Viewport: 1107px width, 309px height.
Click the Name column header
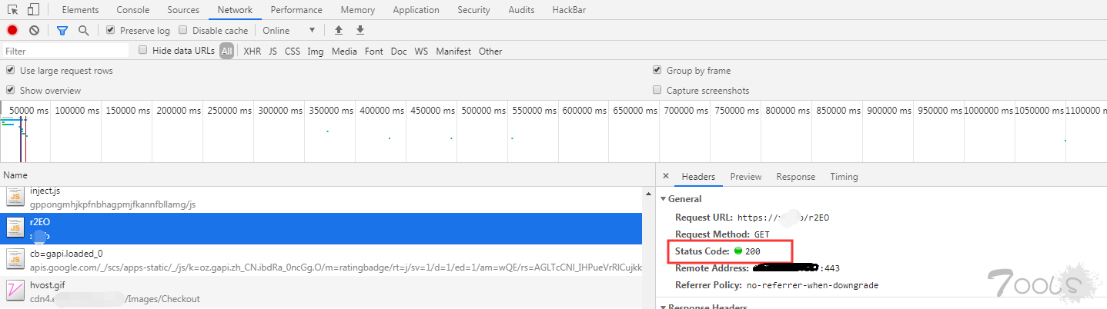pyautogui.click(x=15, y=175)
